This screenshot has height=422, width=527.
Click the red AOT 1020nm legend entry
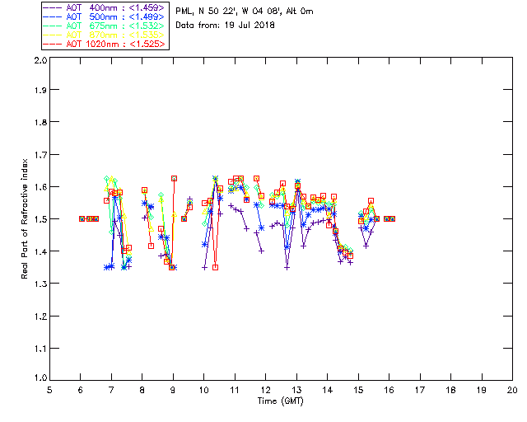[x=105, y=44]
